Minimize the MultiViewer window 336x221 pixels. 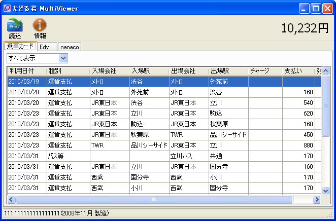point(304,9)
